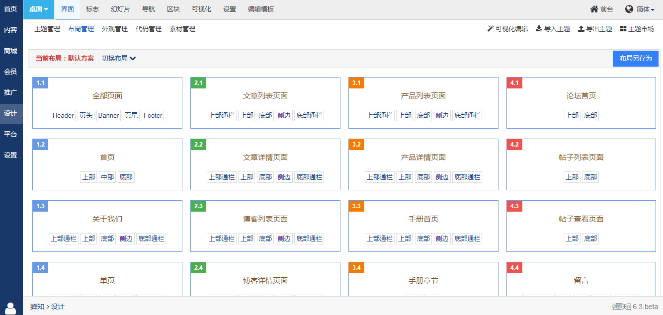Click 侧边 in the 产品列表页面 card
This screenshot has height=315, width=663.
(442, 115)
